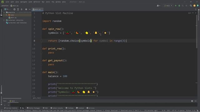Click Expand All icon in Project panel
Image resolution: width=200 pixels, height=112 pixels.
(18, 9)
